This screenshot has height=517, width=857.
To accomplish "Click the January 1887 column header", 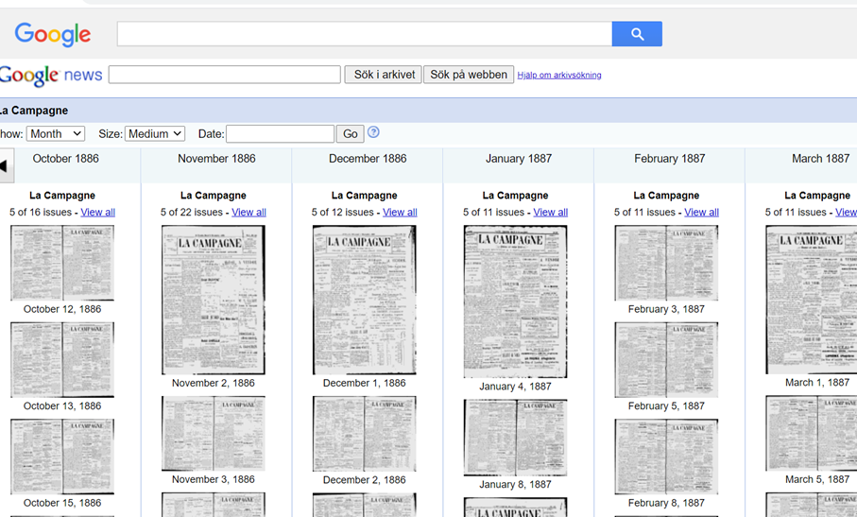I will pyautogui.click(x=519, y=159).
